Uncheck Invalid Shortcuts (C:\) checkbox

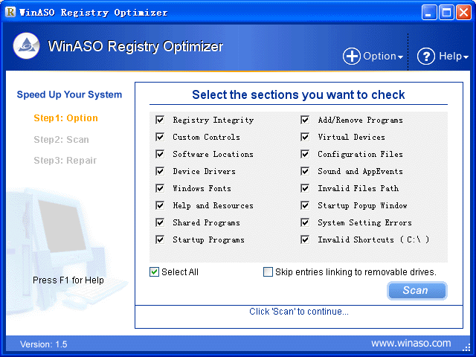click(x=305, y=239)
